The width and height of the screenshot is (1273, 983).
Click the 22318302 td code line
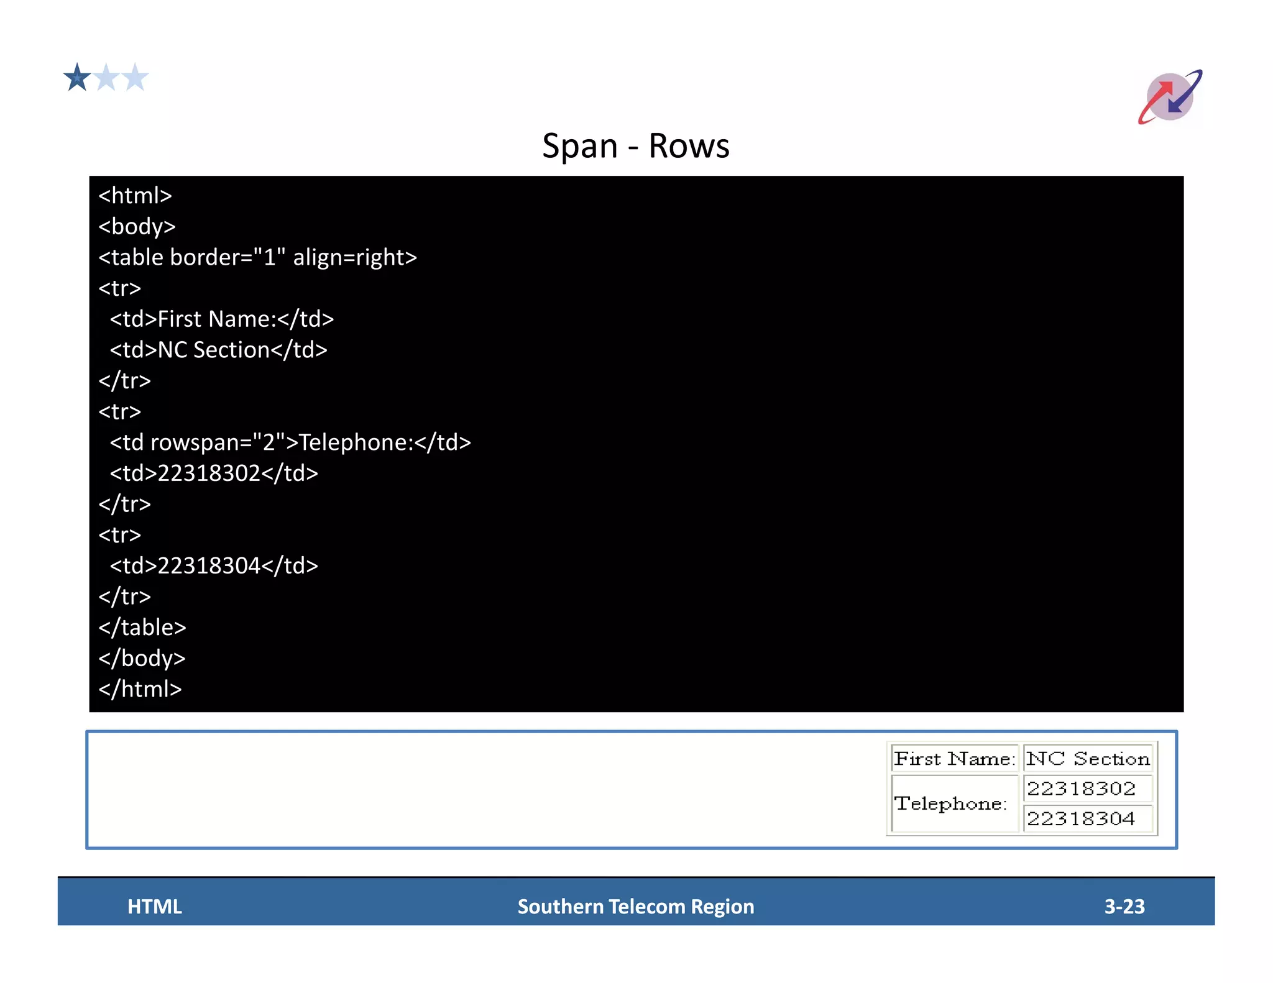(213, 473)
